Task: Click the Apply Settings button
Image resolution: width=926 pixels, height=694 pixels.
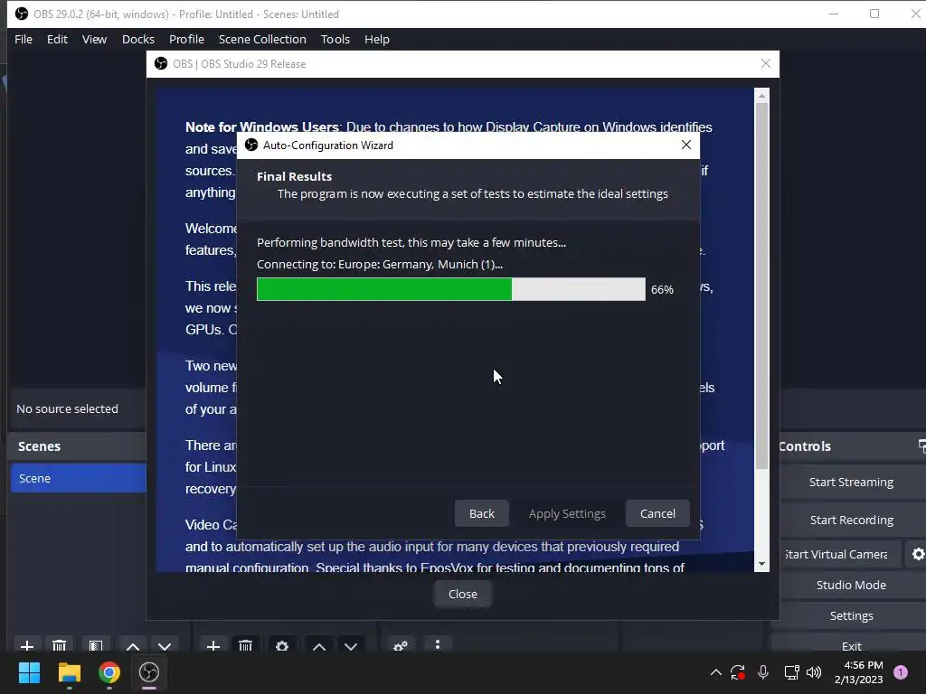Action: (x=567, y=513)
